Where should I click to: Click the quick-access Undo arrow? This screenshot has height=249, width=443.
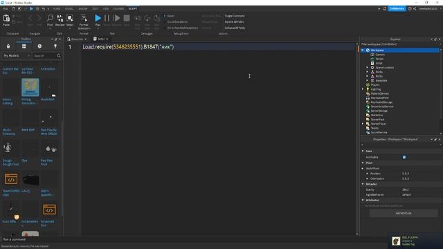[44, 9]
